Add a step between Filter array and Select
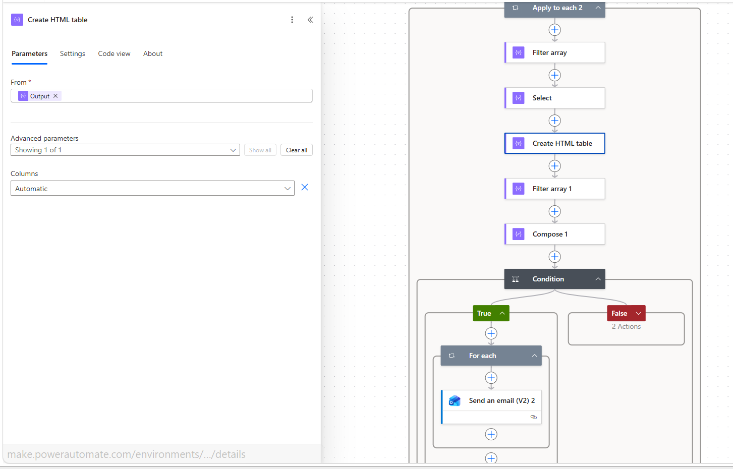The image size is (733, 469). coord(555,75)
